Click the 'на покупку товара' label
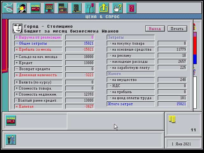This screenshot has height=153, width=204. 131,43
